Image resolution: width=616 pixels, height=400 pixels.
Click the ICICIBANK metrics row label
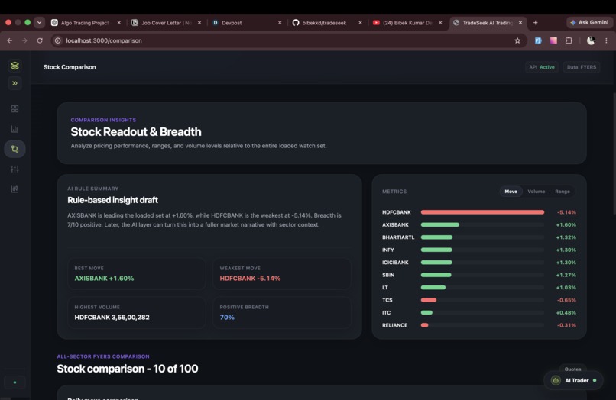(395, 263)
